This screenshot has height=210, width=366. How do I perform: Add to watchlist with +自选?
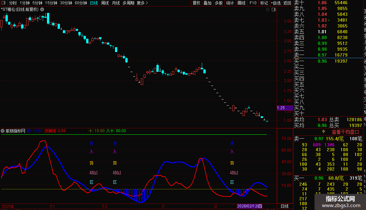click(x=275, y=3)
